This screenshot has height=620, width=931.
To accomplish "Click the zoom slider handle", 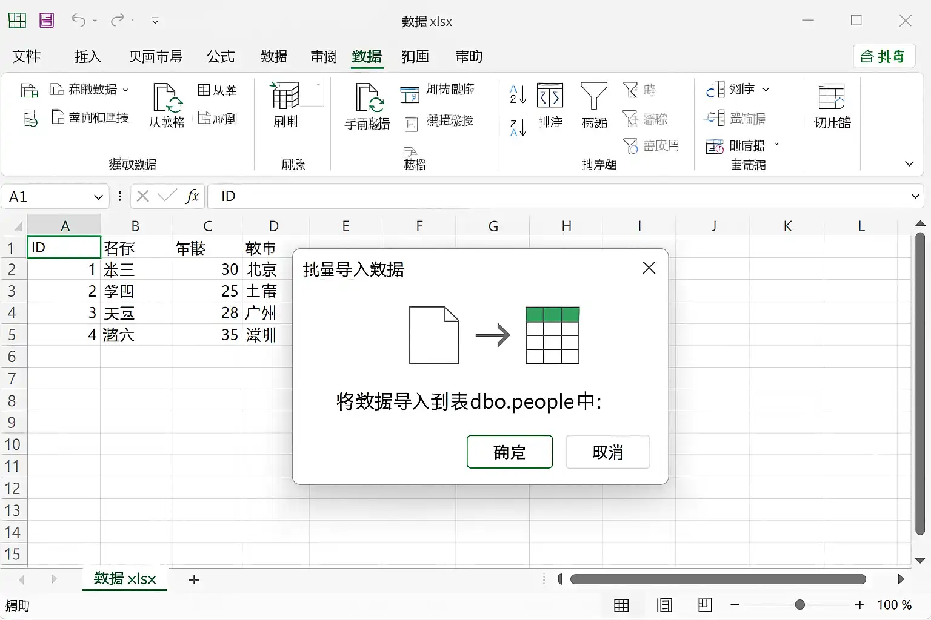I will [x=800, y=605].
